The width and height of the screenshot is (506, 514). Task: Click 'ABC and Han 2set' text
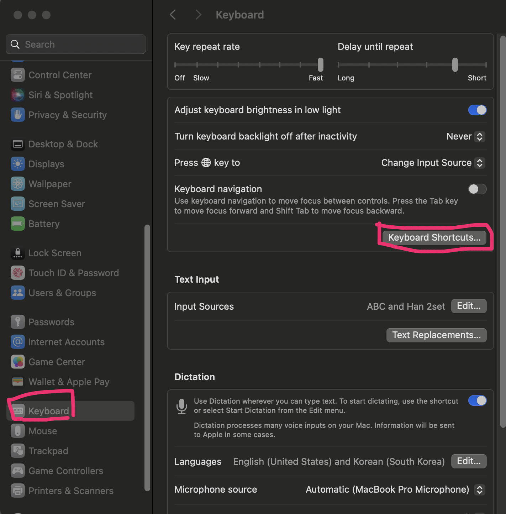coord(406,306)
